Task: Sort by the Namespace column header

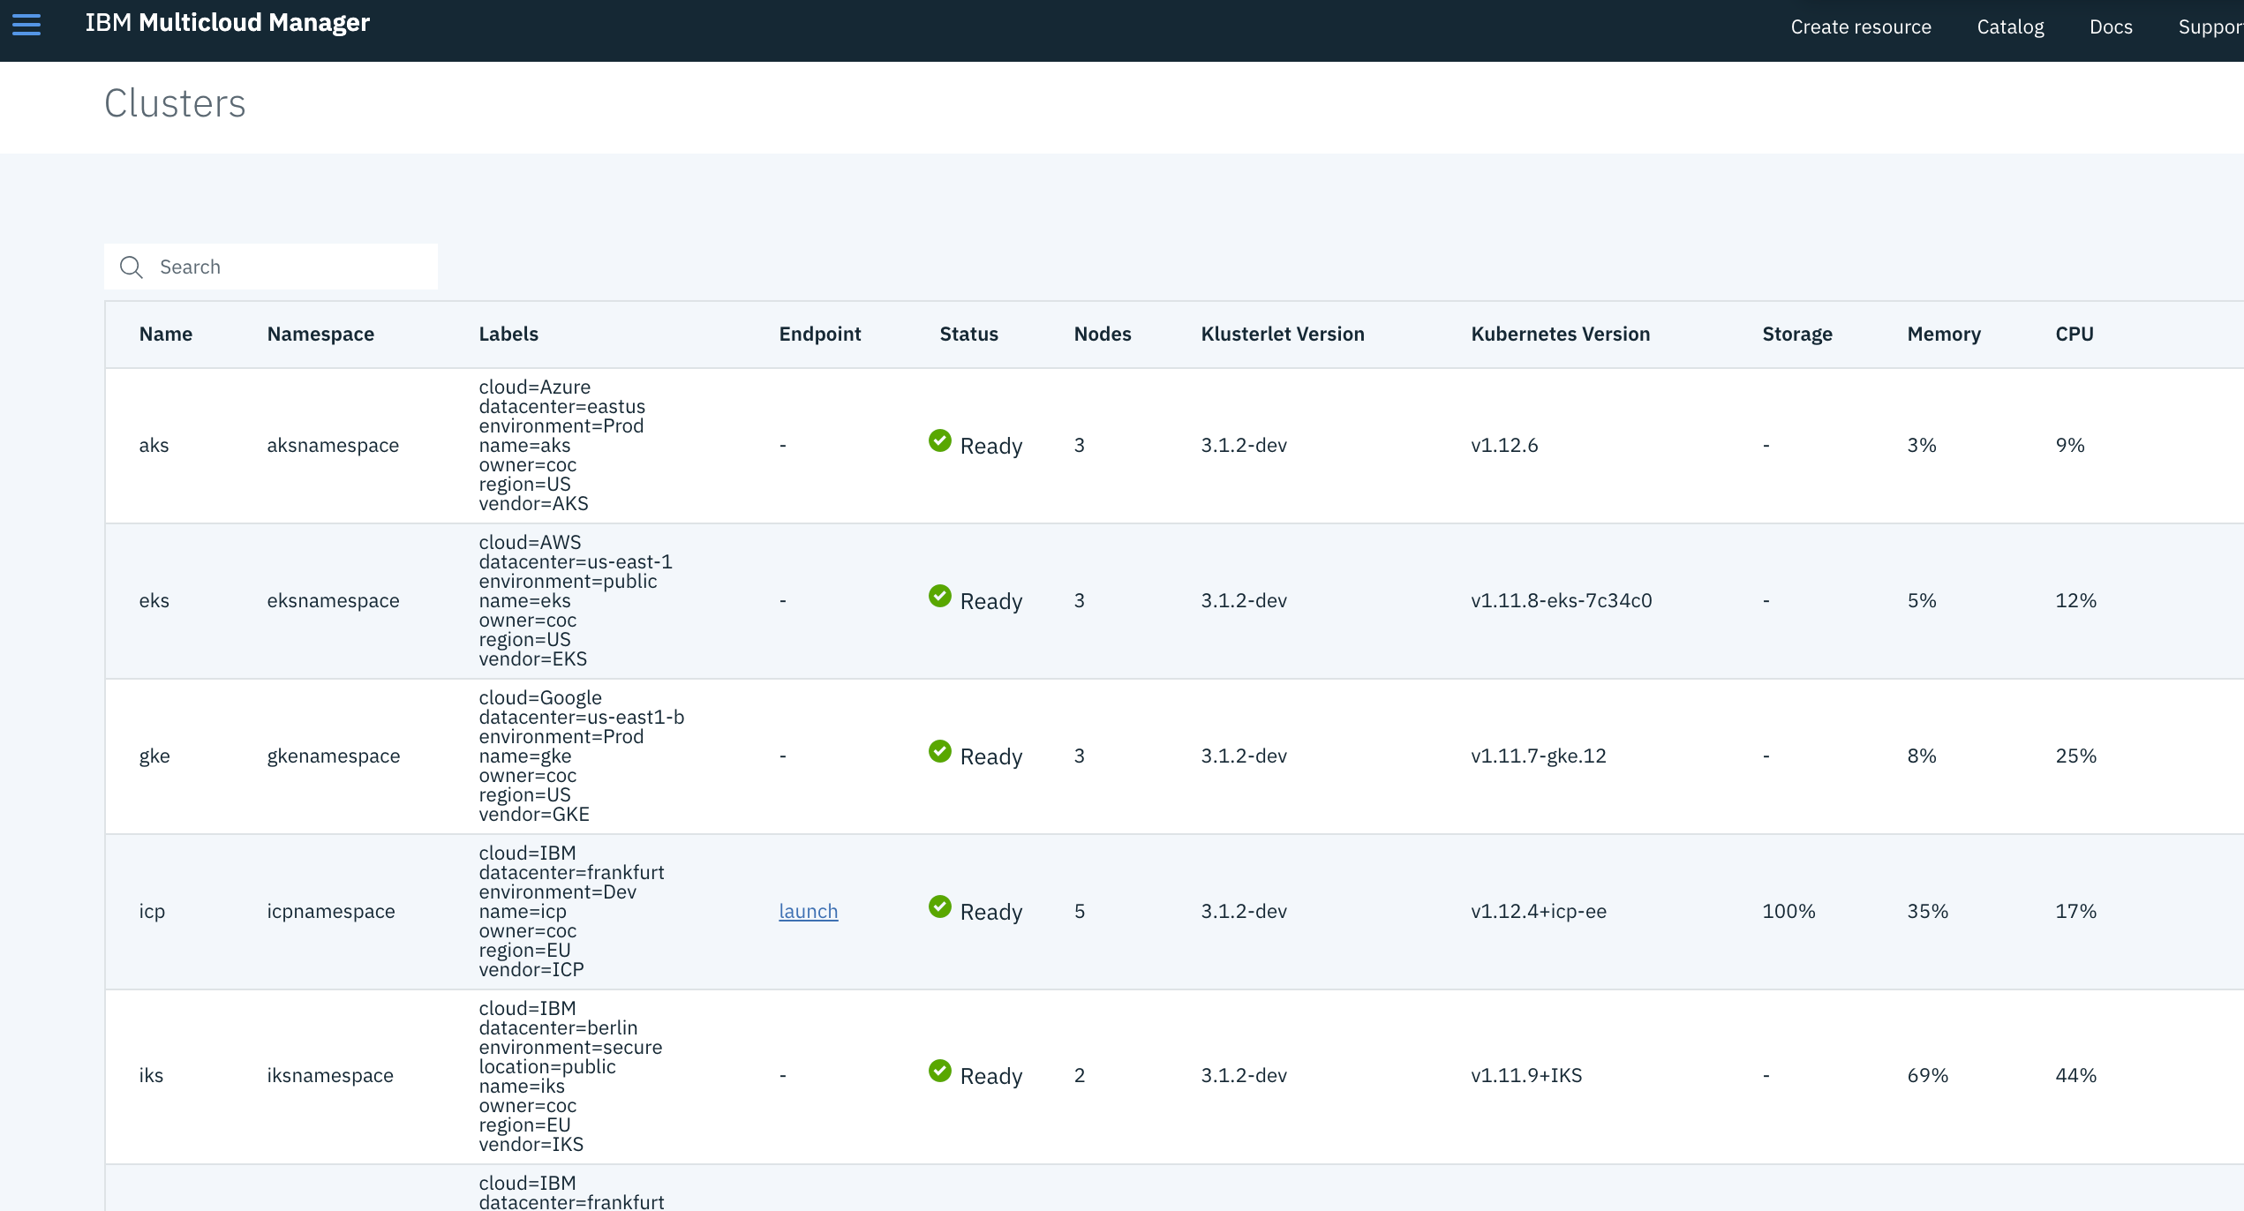Action: [x=320, y=334]
